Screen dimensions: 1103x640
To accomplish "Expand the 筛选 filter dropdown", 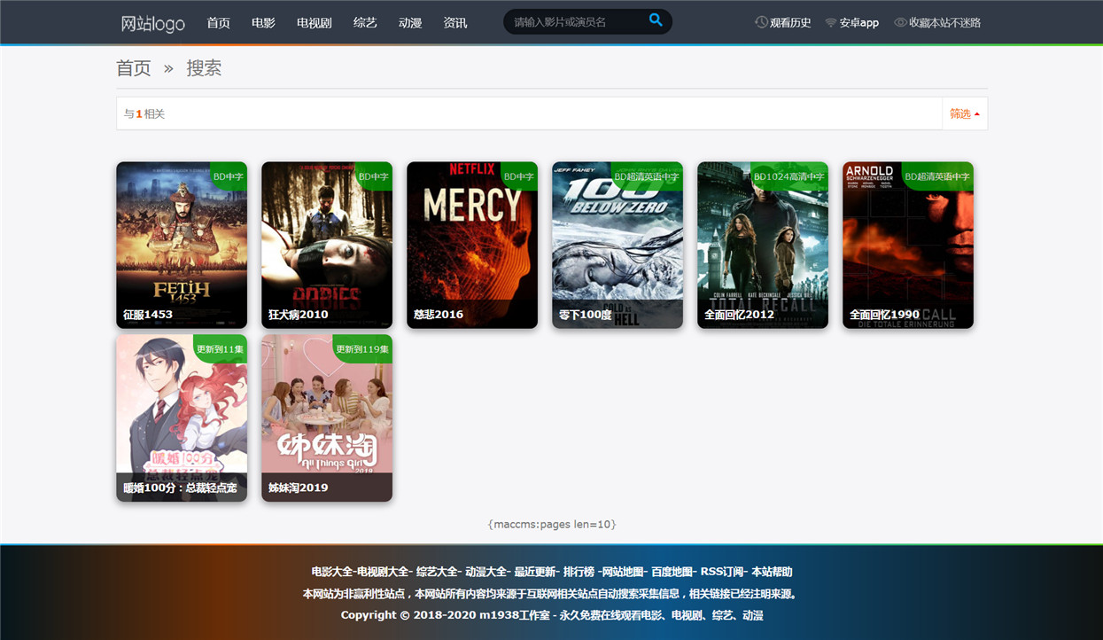I will click(x=964, y=113).
